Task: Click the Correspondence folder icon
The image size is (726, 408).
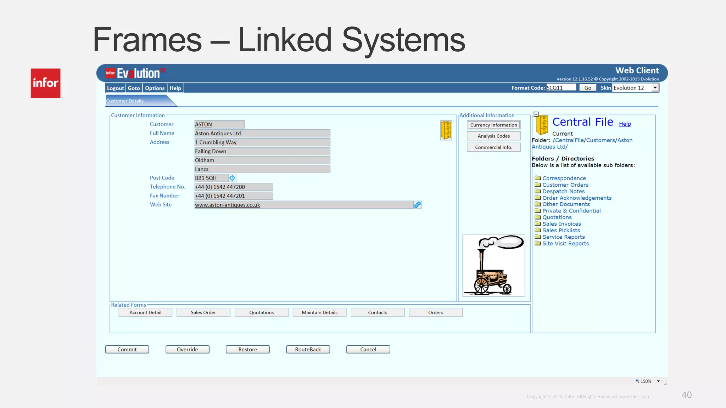Action: pos(537,178)
